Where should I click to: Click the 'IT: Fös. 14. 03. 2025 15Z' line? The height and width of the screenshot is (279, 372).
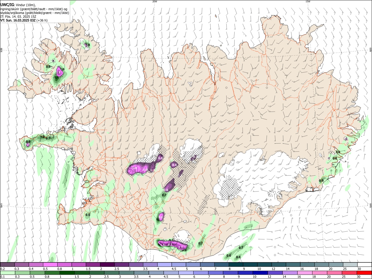pos(18,17)
